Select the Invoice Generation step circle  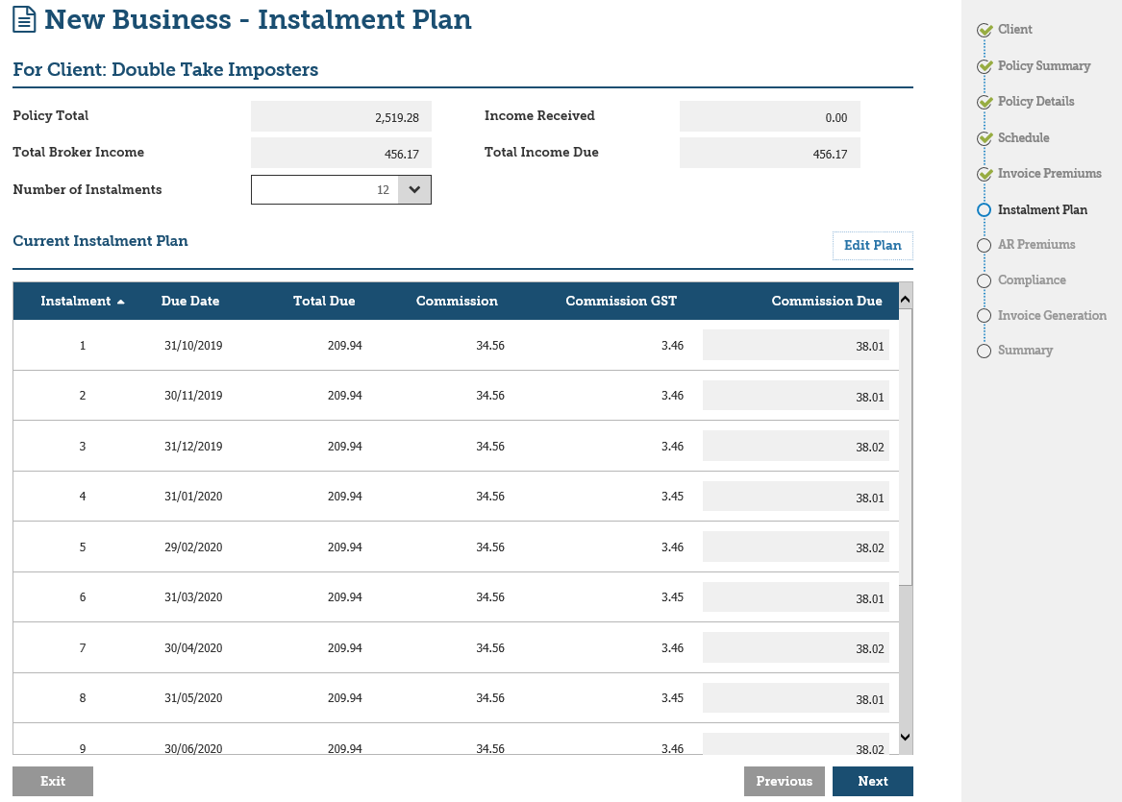coord(984,316)
